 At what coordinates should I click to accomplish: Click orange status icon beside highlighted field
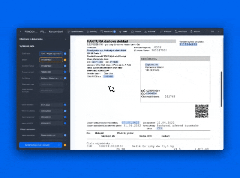click(65, 60)
